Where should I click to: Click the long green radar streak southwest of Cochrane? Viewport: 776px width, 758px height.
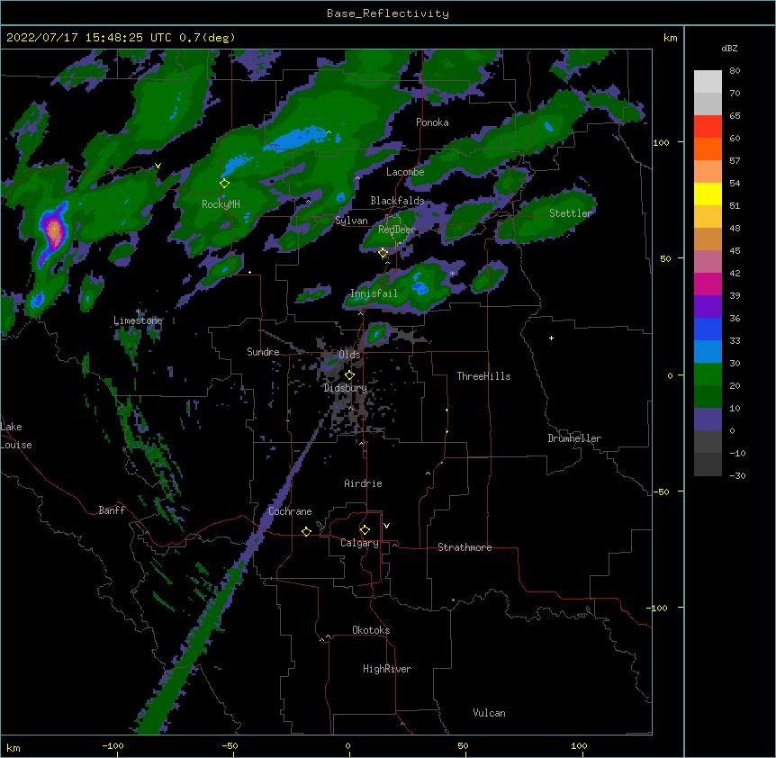(198, 624)
